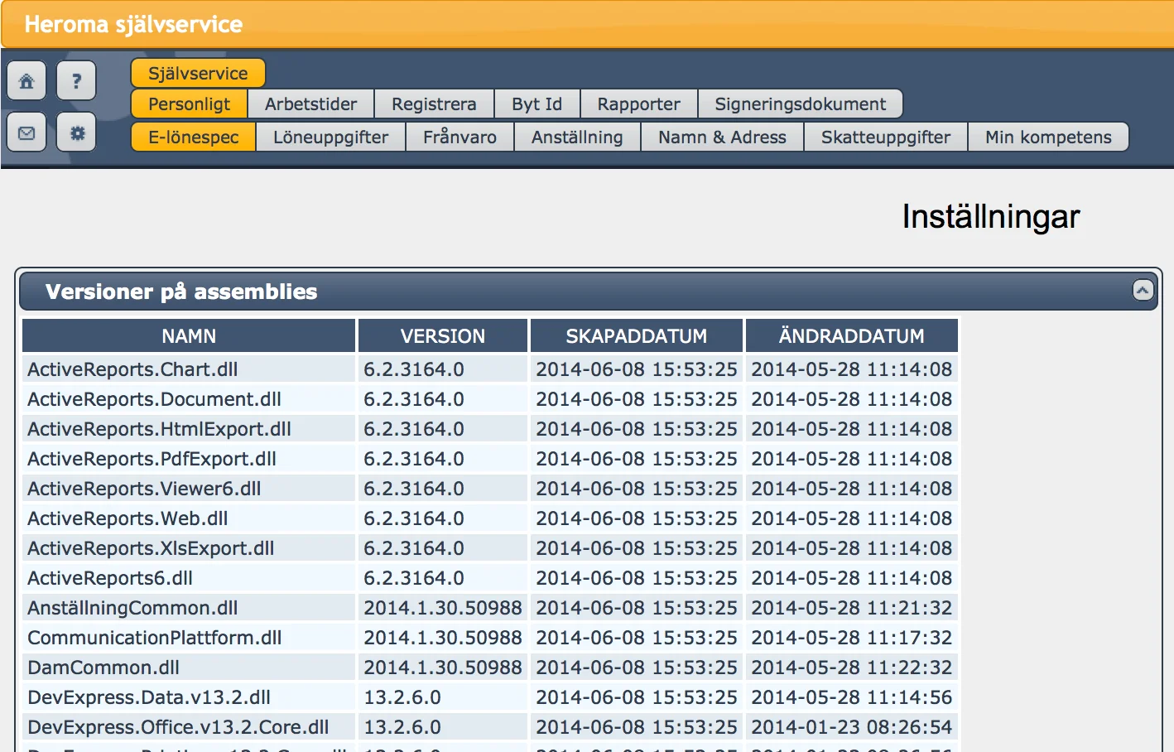1174x752 pixels.
Task: Click the Personligt tab
Action: coord(190,104)
